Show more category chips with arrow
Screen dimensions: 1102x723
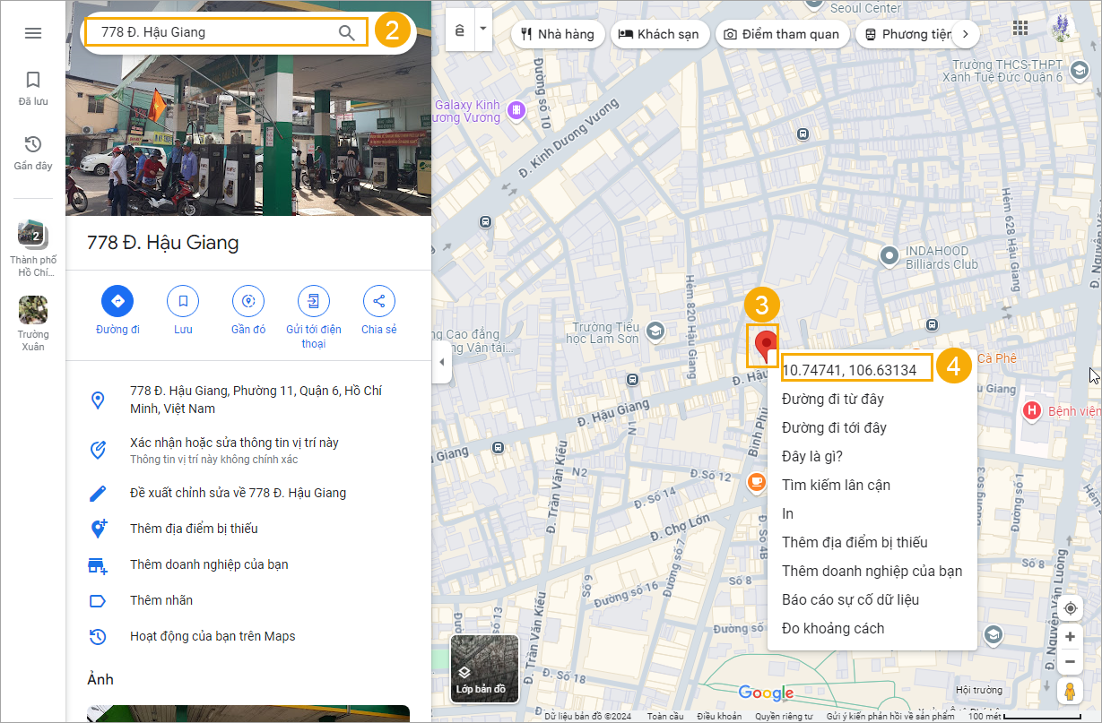[965, 34]
